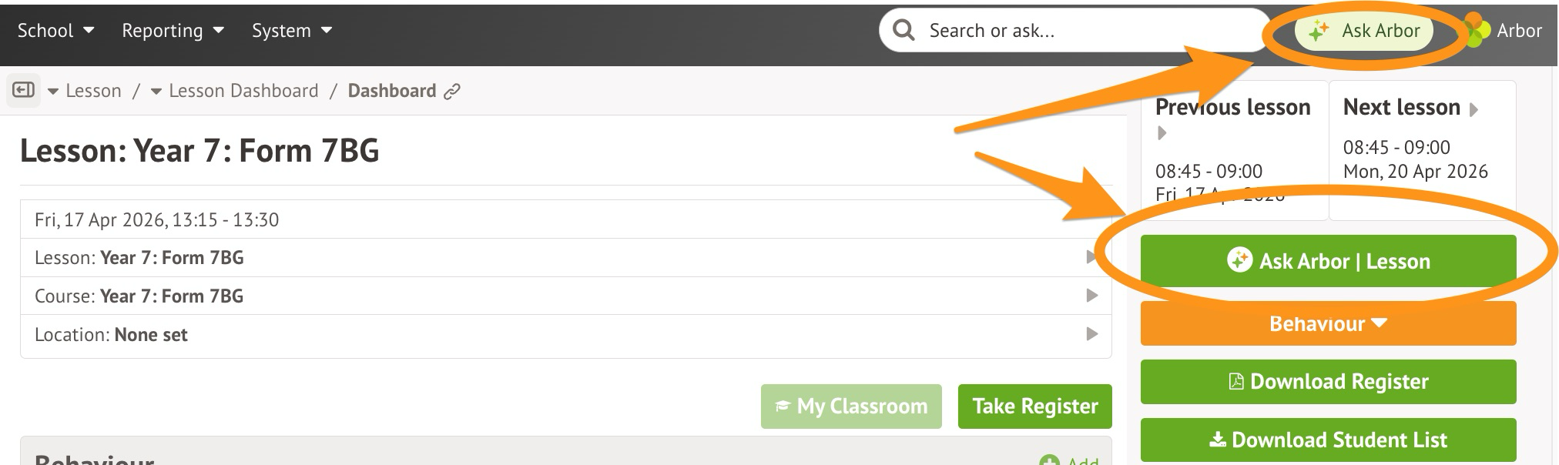Download the Student List
1559x465 pixels.
[1328, 440]
